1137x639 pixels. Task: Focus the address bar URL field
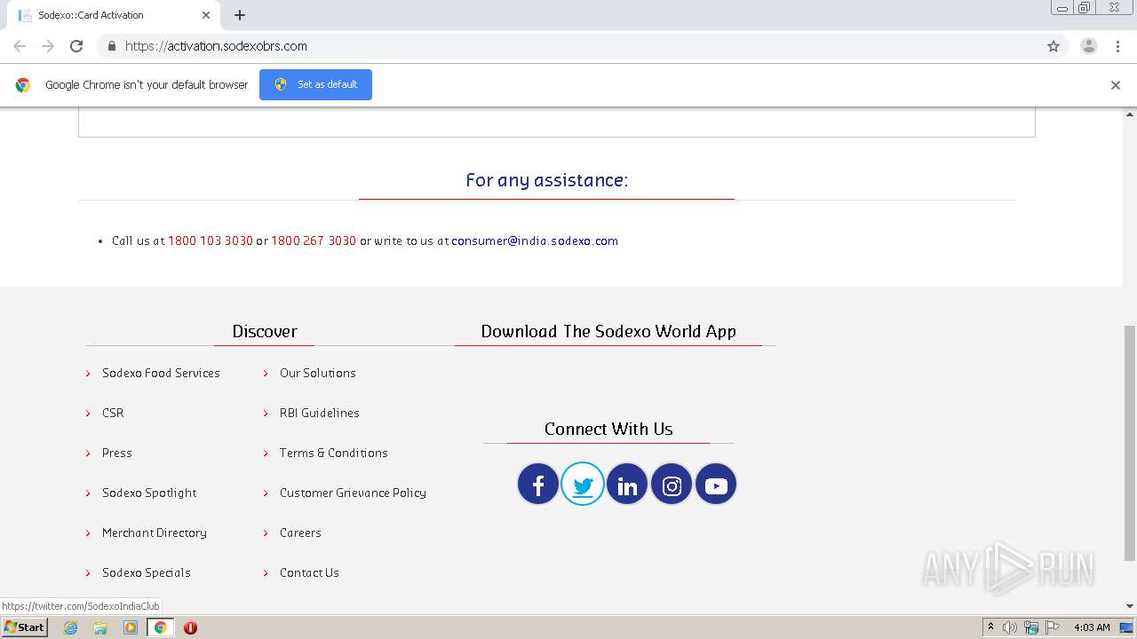click(568, 46)
